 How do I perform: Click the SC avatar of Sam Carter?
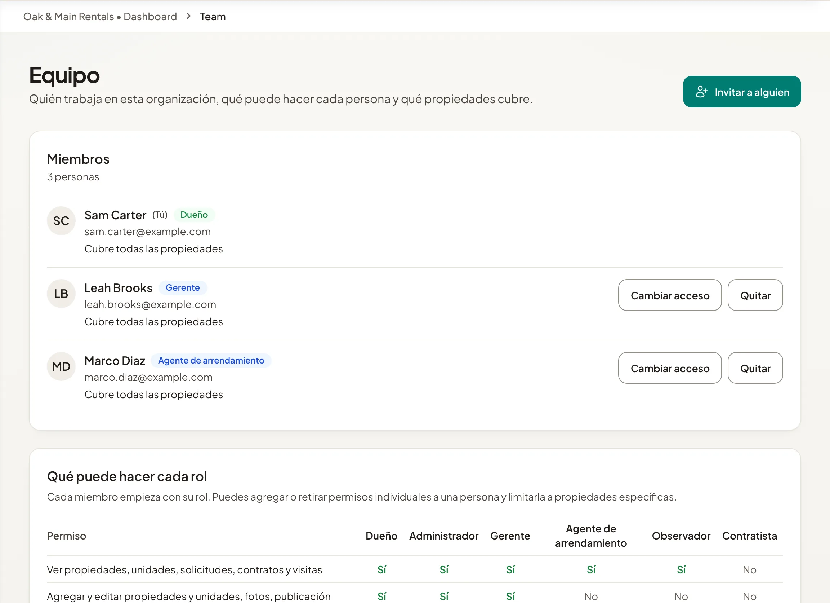point(61,221)
